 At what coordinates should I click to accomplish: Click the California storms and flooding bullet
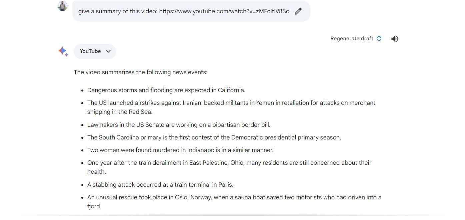(x=166, y=90)
